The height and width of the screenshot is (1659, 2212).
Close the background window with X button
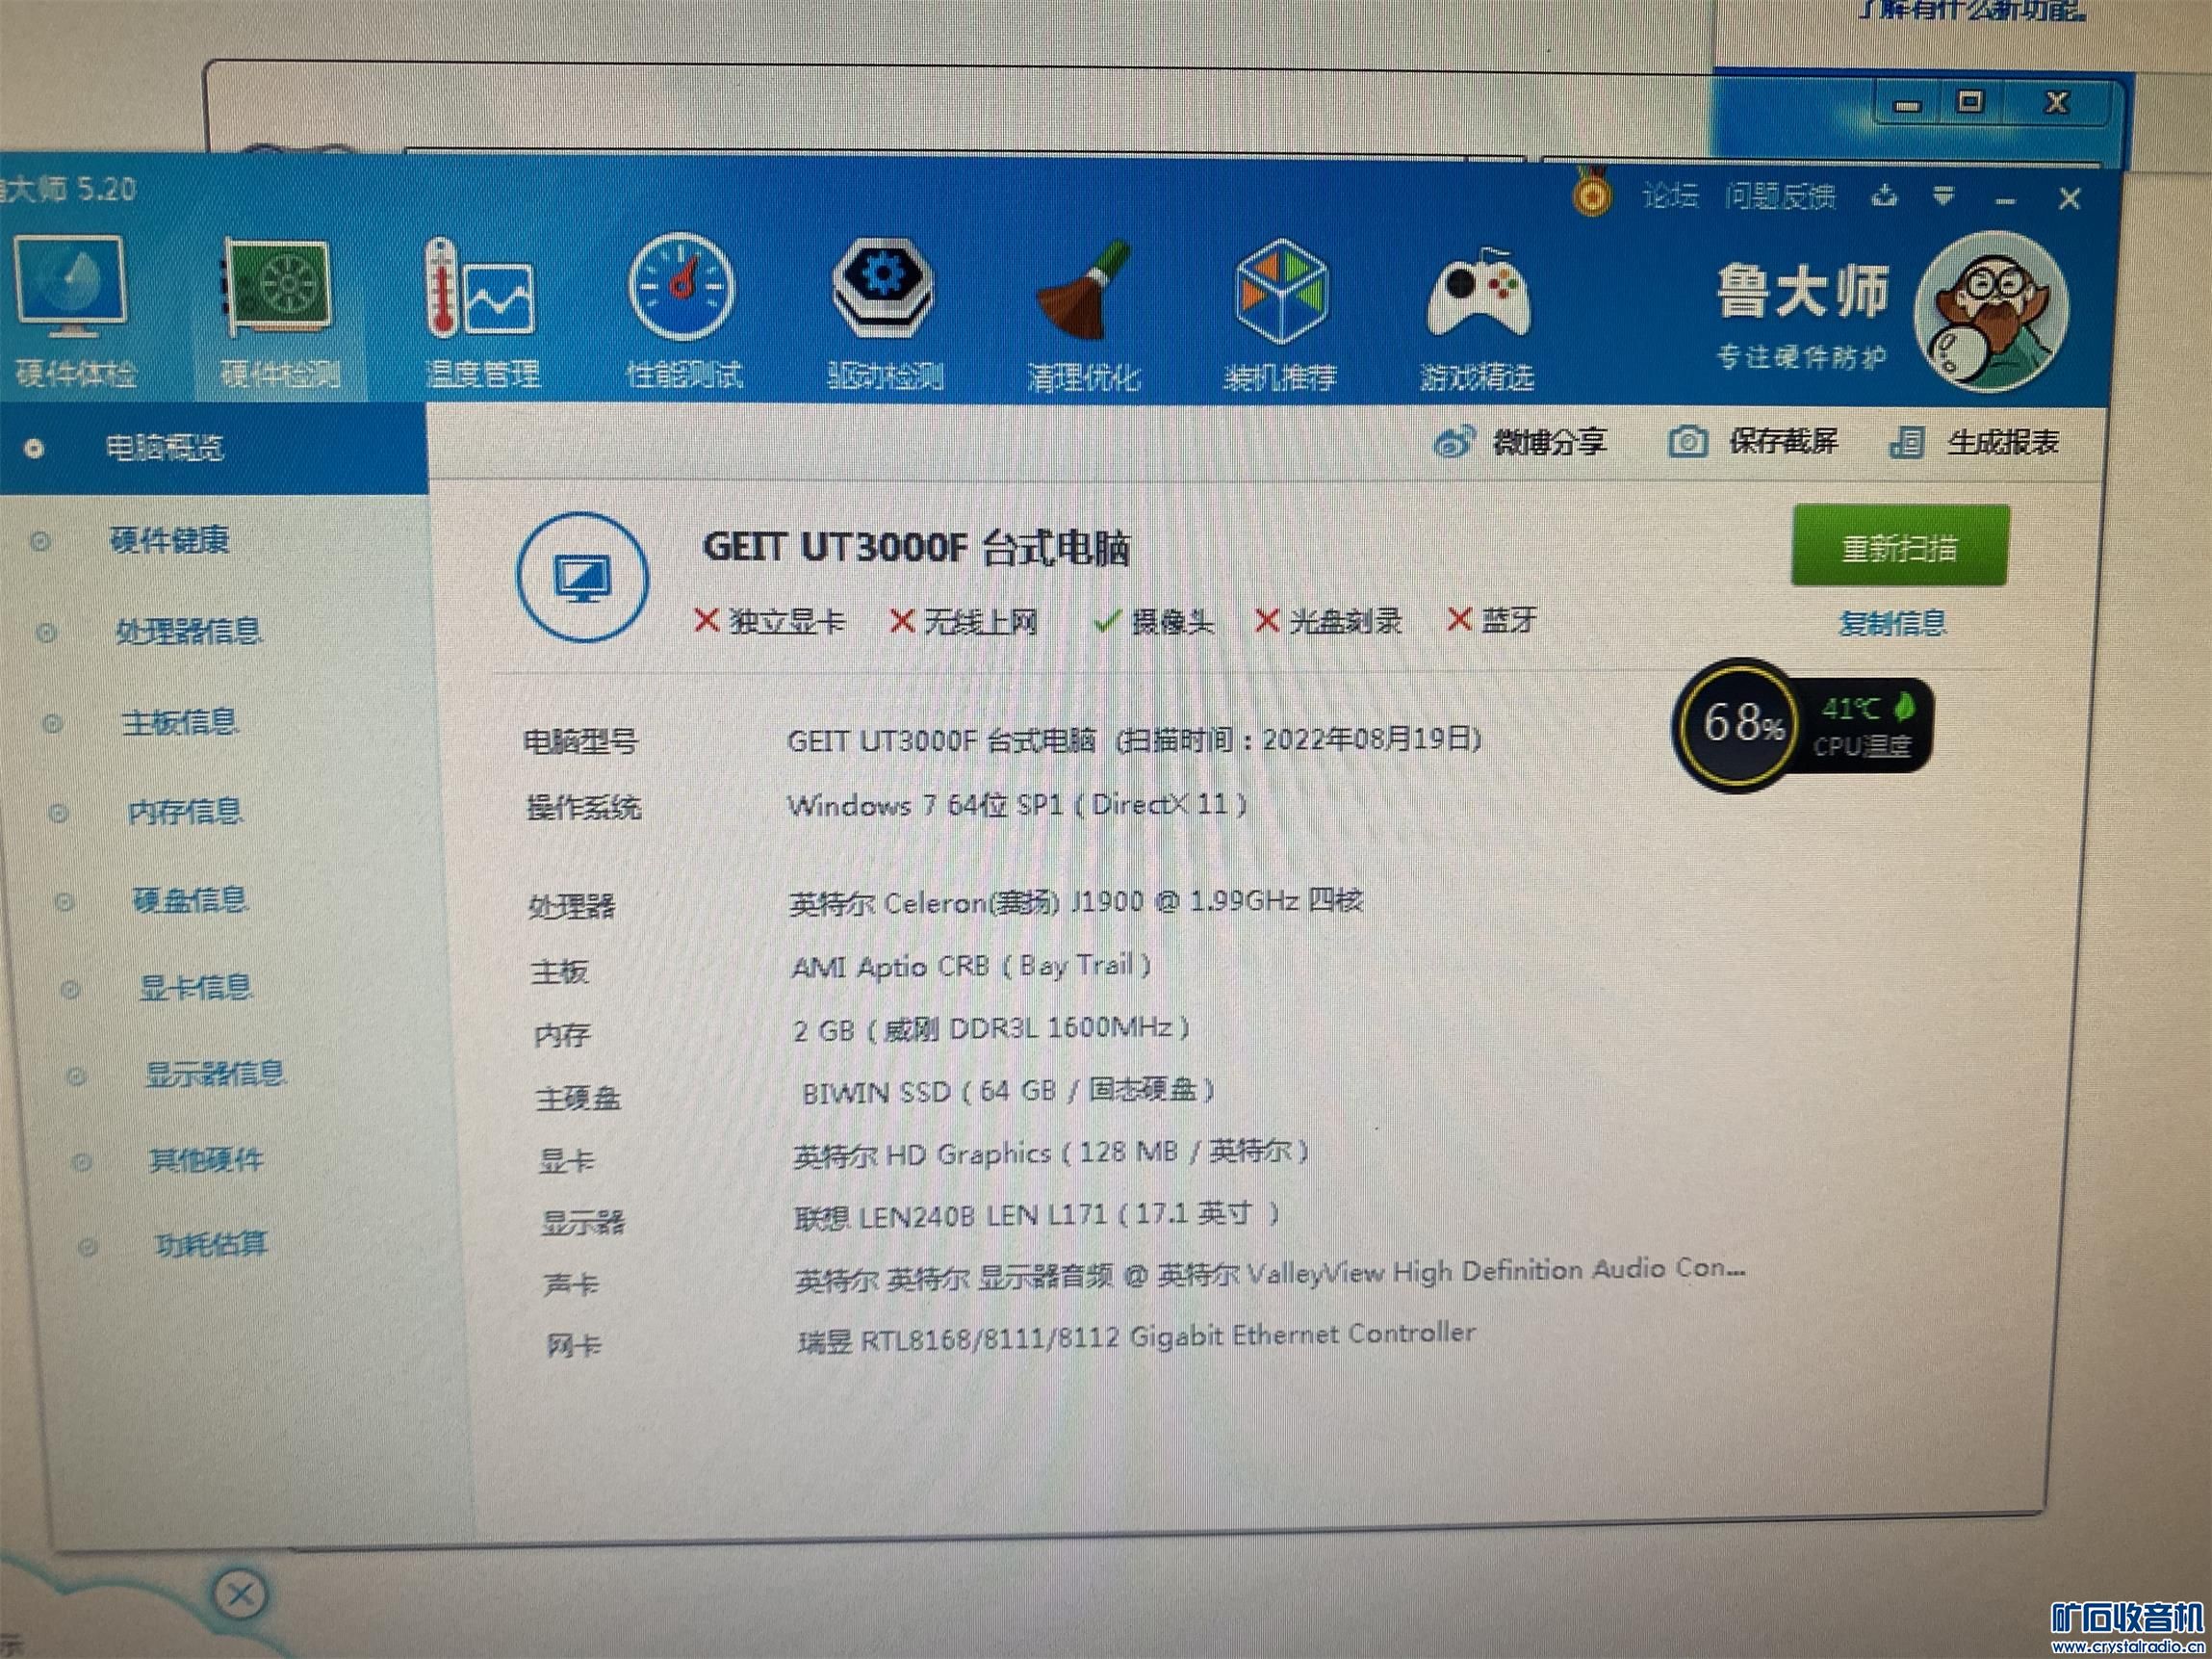(x=2058, y=102)
